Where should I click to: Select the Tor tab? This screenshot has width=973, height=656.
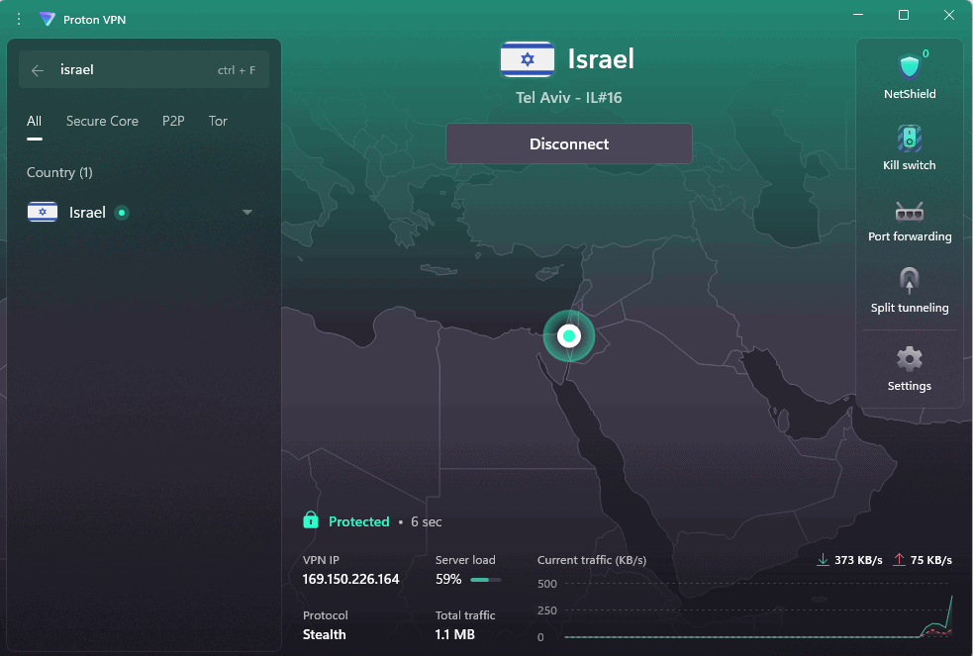click(218, 121)
